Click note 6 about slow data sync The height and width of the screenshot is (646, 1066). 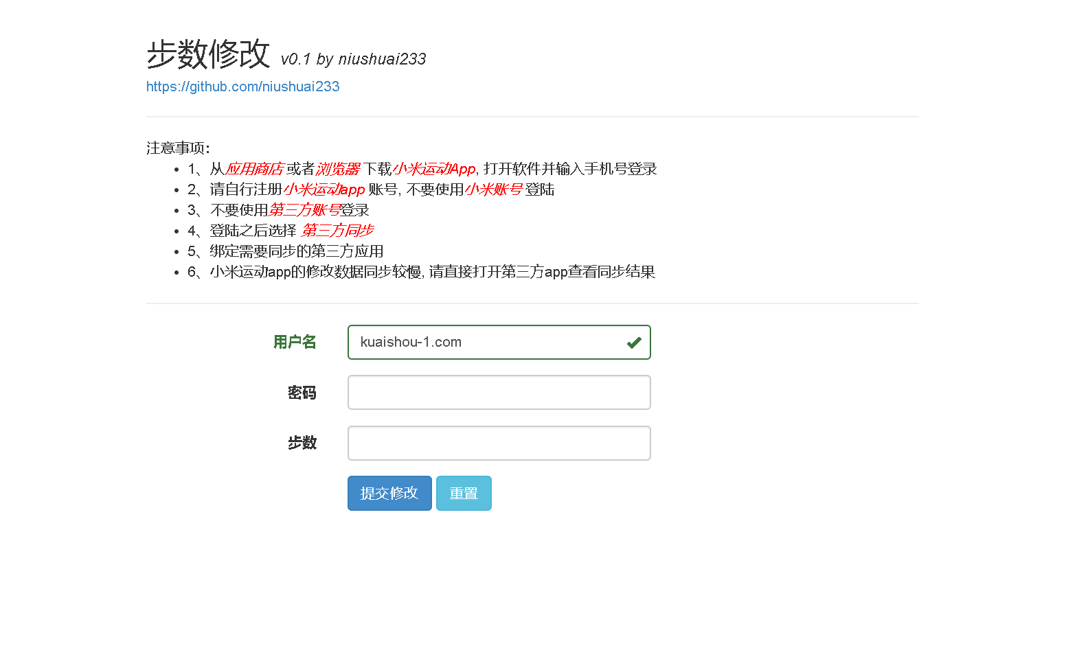coord(422,272)
